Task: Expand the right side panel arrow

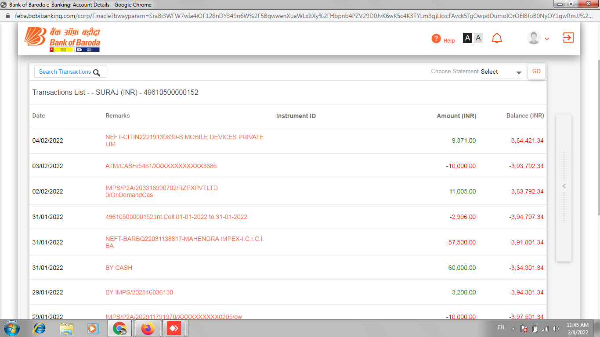Action: (x=564, y=186)
